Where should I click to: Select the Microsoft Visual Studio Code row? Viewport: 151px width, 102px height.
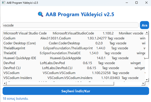coord(74,33)
